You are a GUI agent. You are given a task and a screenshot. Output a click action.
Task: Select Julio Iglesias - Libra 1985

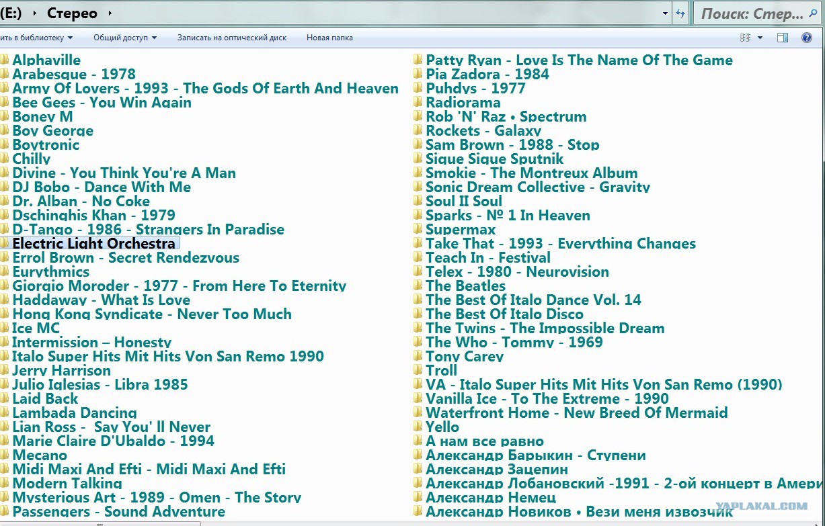coord(100,384)
